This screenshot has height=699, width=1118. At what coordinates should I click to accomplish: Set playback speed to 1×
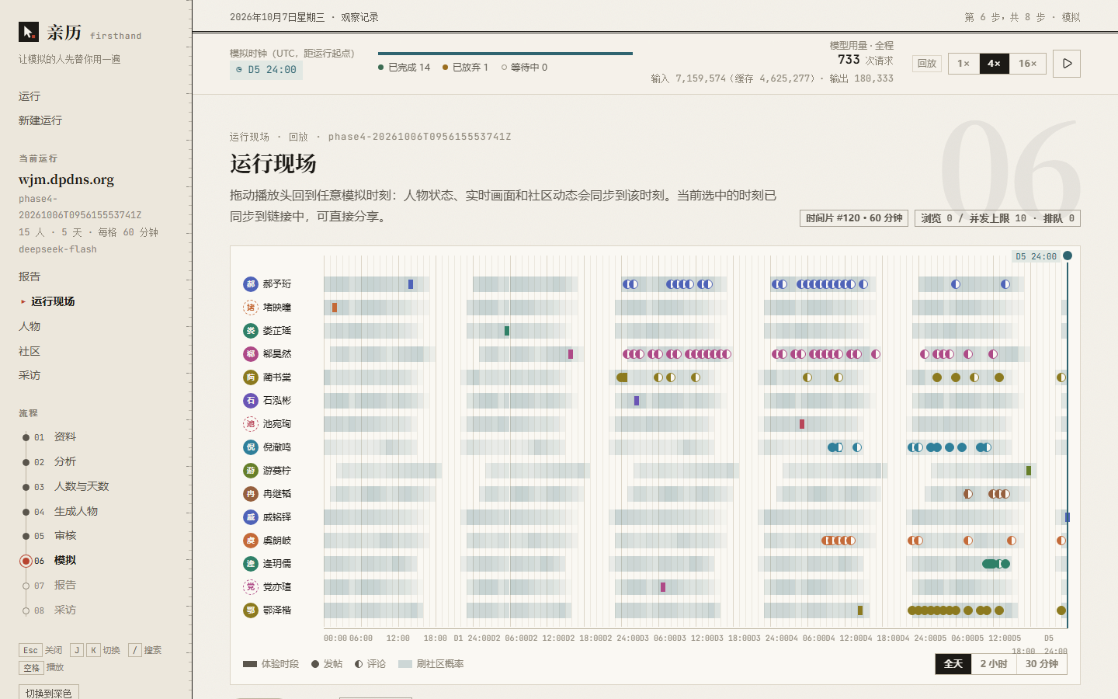[x=963, y=64]
